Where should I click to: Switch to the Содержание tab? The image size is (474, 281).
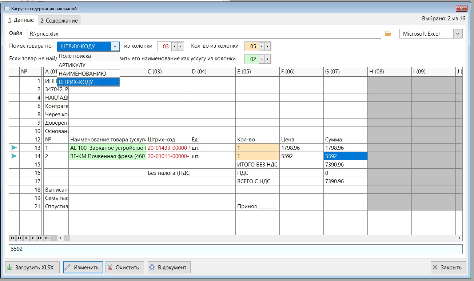59,21
